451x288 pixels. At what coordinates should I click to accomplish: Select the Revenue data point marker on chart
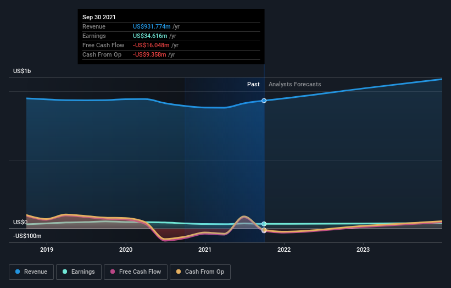(264, 101)
